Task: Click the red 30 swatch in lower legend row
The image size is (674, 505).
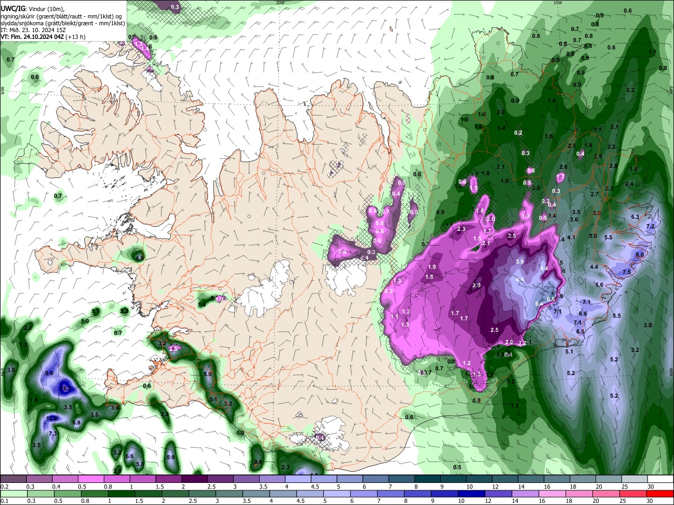Action: (661, 493)
